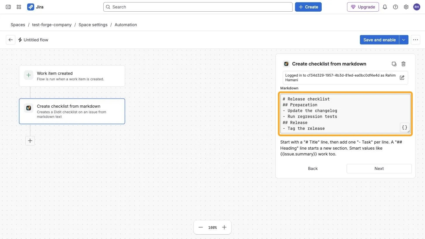
Task: Edit the logged-in connection pencil icon
Action: pyautogui.click(x=402, y=78)
